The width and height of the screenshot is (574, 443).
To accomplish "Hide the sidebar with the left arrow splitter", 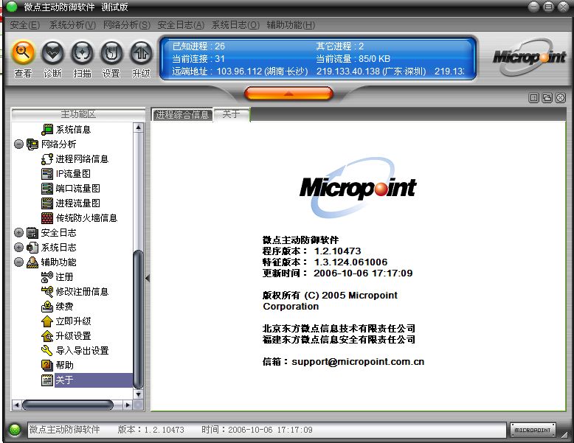I will click(148, 279).
